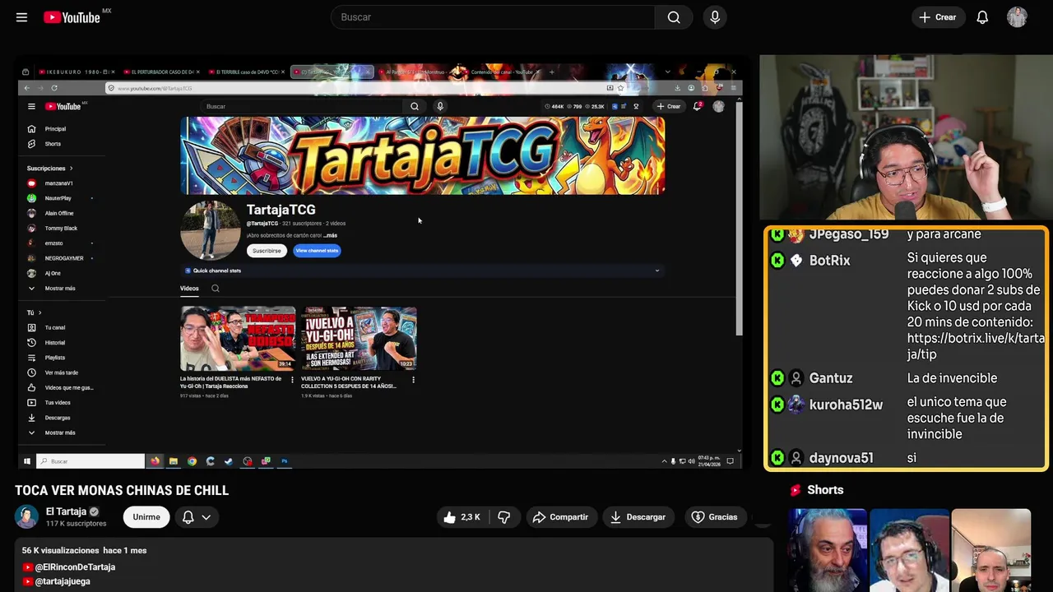In streamed sidebar, expand Suscripciones arrow

pyautogui.click(x=71, y=169)
